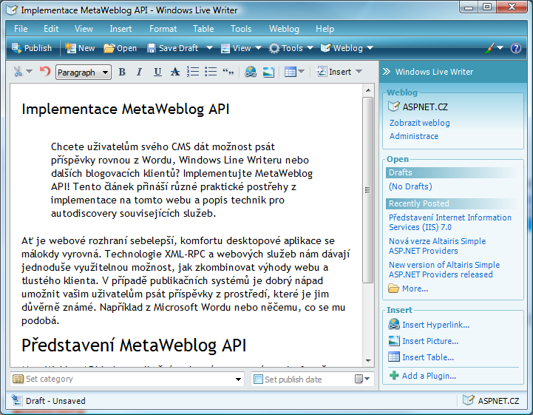Toggle underline formatting
Viewport: 533px width, 415px height.
click(157, 72)
